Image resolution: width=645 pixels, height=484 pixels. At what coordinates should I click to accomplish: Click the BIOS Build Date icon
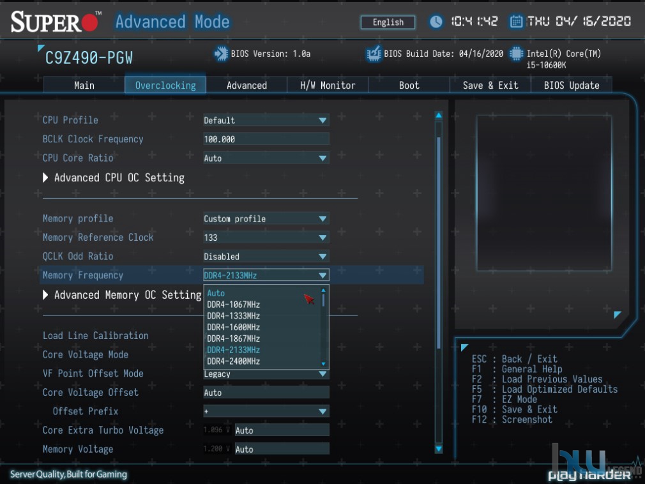(x=374, y=54)
